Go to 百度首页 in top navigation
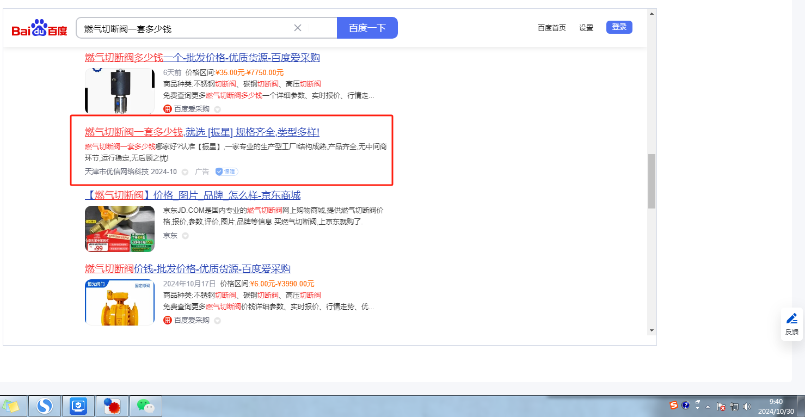Viewport: 805px width, 417px height. point(552,28)
